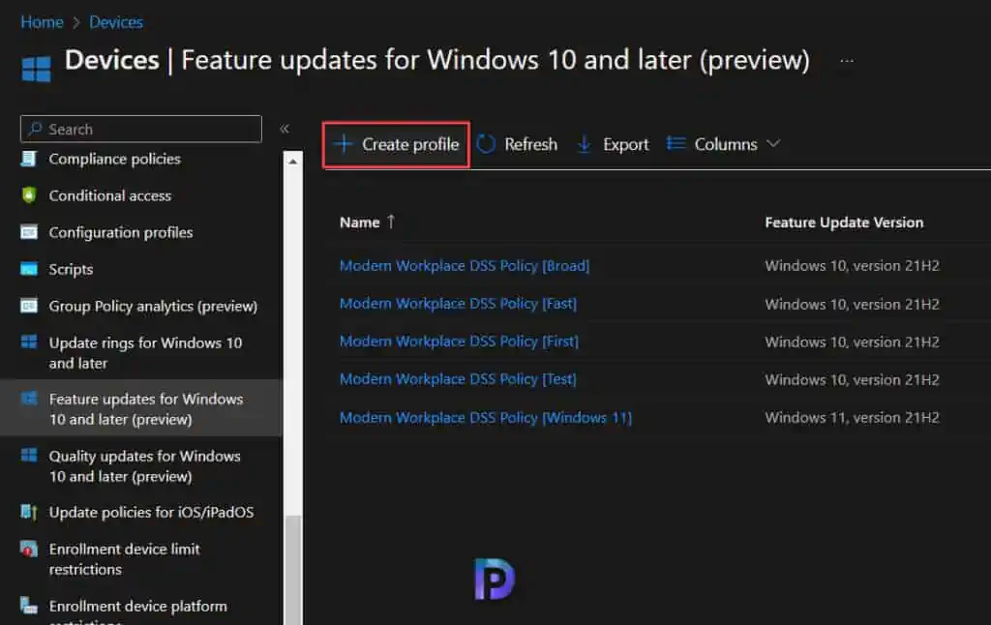Click the Enrollment device platform icon

click(x=28, y=606)
